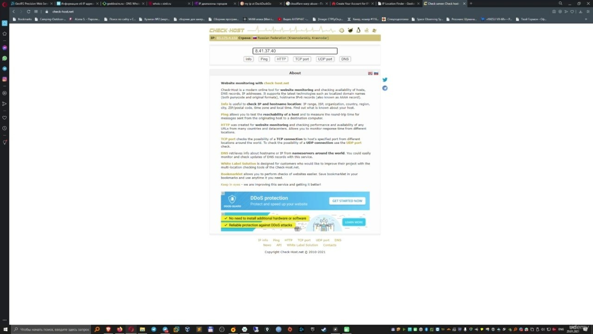Open the Telegram share icon
Viewport: 593px width, 334px height.
(385, 88)
